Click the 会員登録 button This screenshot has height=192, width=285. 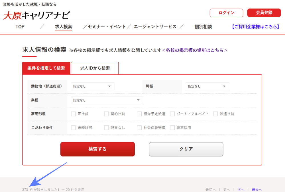point(264,13)
